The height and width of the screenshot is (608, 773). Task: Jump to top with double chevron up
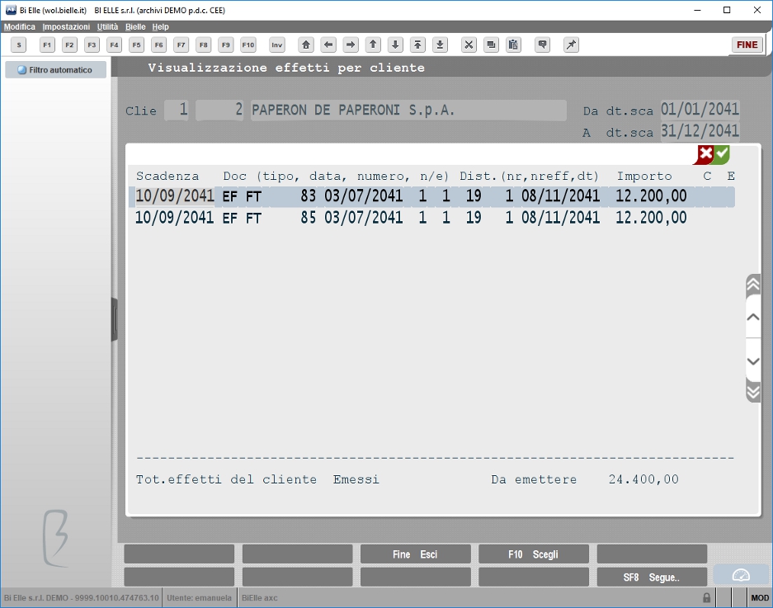(x=752, y=285)
